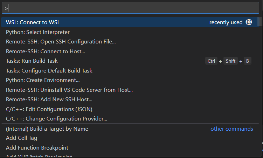The width and height of the screenshot is (263, 158).
Task: Pick Remote-SSH: Connect to Host
Action: (130, 51)
